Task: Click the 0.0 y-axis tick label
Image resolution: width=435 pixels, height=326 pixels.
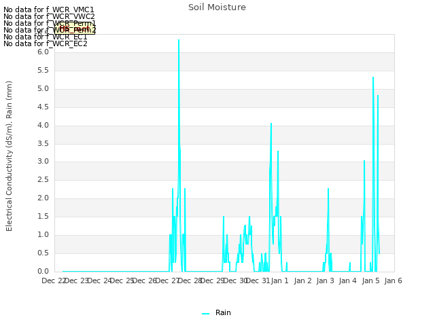Action: [43, 271]
